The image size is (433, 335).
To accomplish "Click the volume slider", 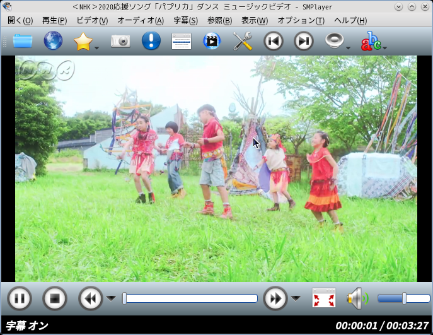I will click(x=404, y=298).
